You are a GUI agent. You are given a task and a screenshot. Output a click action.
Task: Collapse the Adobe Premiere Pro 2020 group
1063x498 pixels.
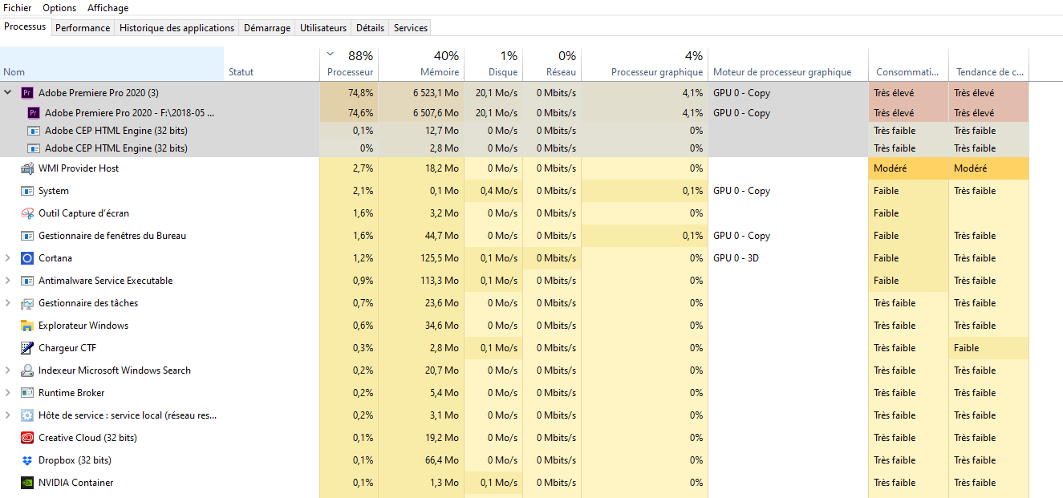click(8, 93)
